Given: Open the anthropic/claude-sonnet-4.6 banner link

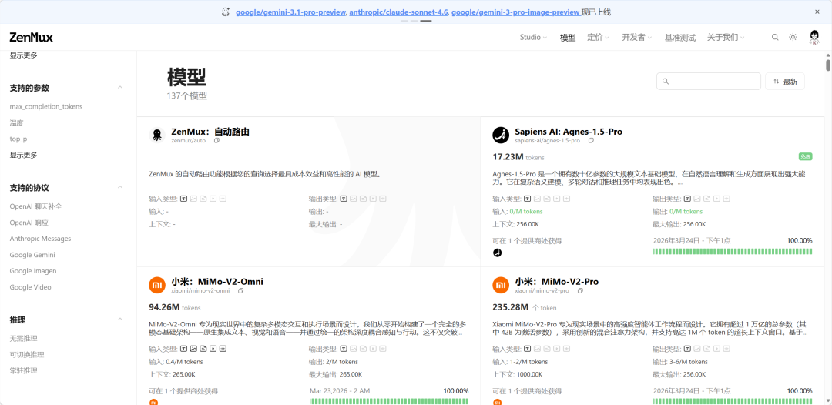Looking at the screenshot, I should click(x=398, y=12).
